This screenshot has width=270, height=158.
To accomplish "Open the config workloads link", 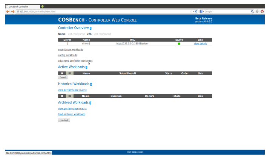I will (x=67, y=55).
